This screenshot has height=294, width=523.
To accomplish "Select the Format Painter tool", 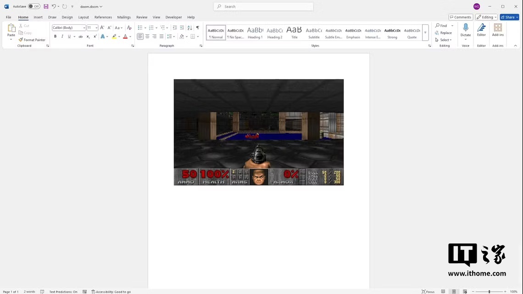I will (x=32, y=39).
